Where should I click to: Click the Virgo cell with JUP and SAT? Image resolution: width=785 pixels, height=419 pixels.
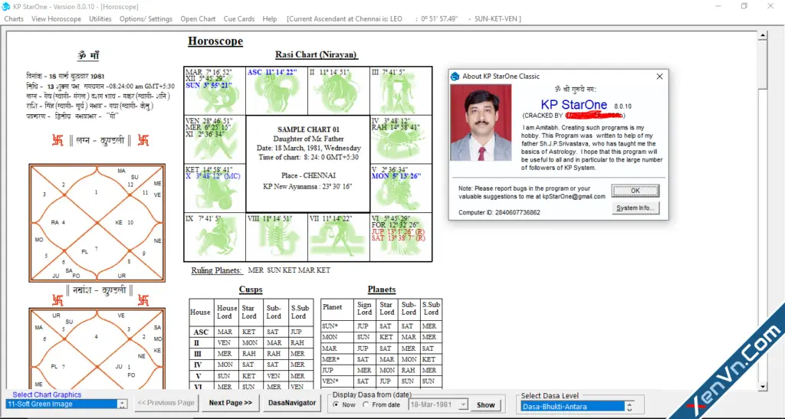(401, 237)
